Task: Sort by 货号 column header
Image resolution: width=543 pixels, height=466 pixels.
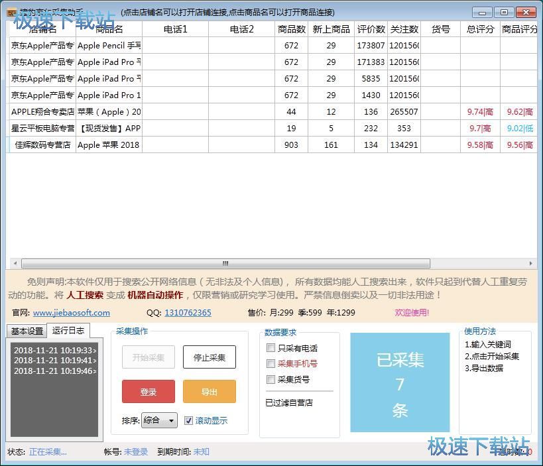Action: [440, 29]
